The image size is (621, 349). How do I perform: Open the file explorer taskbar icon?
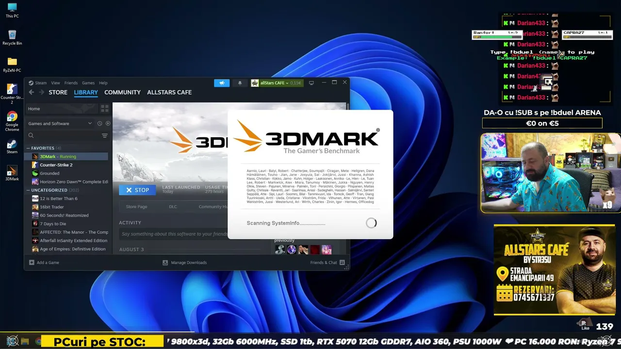(25, 342)
